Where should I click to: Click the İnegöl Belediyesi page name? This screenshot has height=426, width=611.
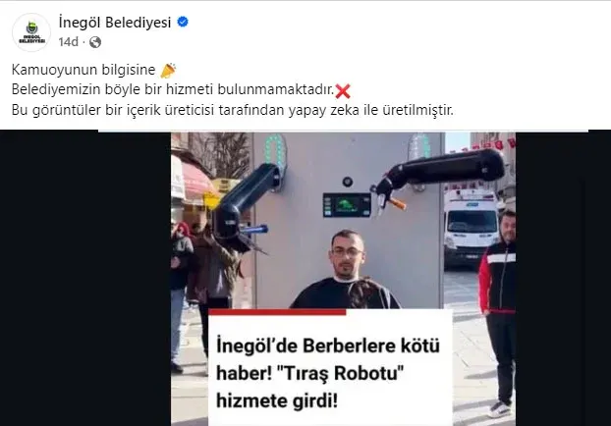[x=115, y=23]
